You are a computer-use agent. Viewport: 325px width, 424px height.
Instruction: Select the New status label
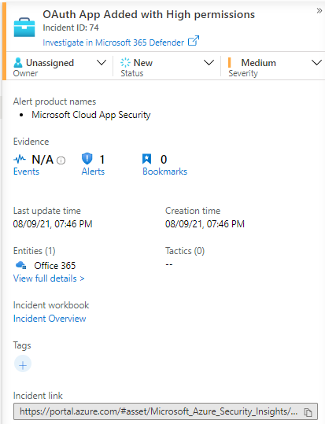143,63
